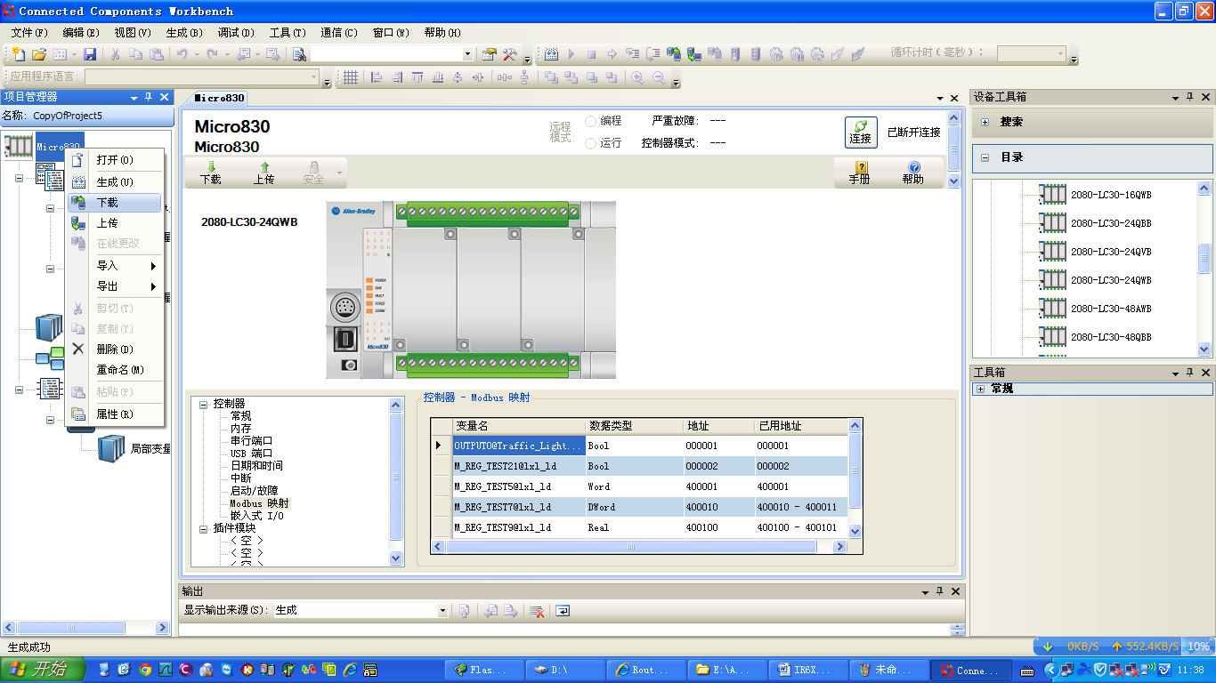The height and width of the screenshot is (683, 1216).
Task: Click the Windows 开始 Start button
Action: coord(42,670)
